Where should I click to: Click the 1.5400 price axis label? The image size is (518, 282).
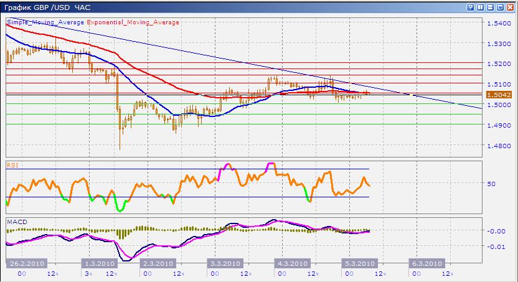tap(499, 24)
